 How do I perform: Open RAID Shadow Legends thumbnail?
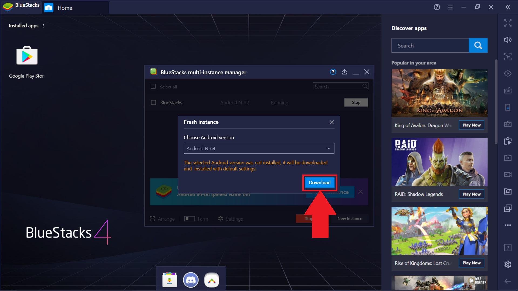point(439,162)
